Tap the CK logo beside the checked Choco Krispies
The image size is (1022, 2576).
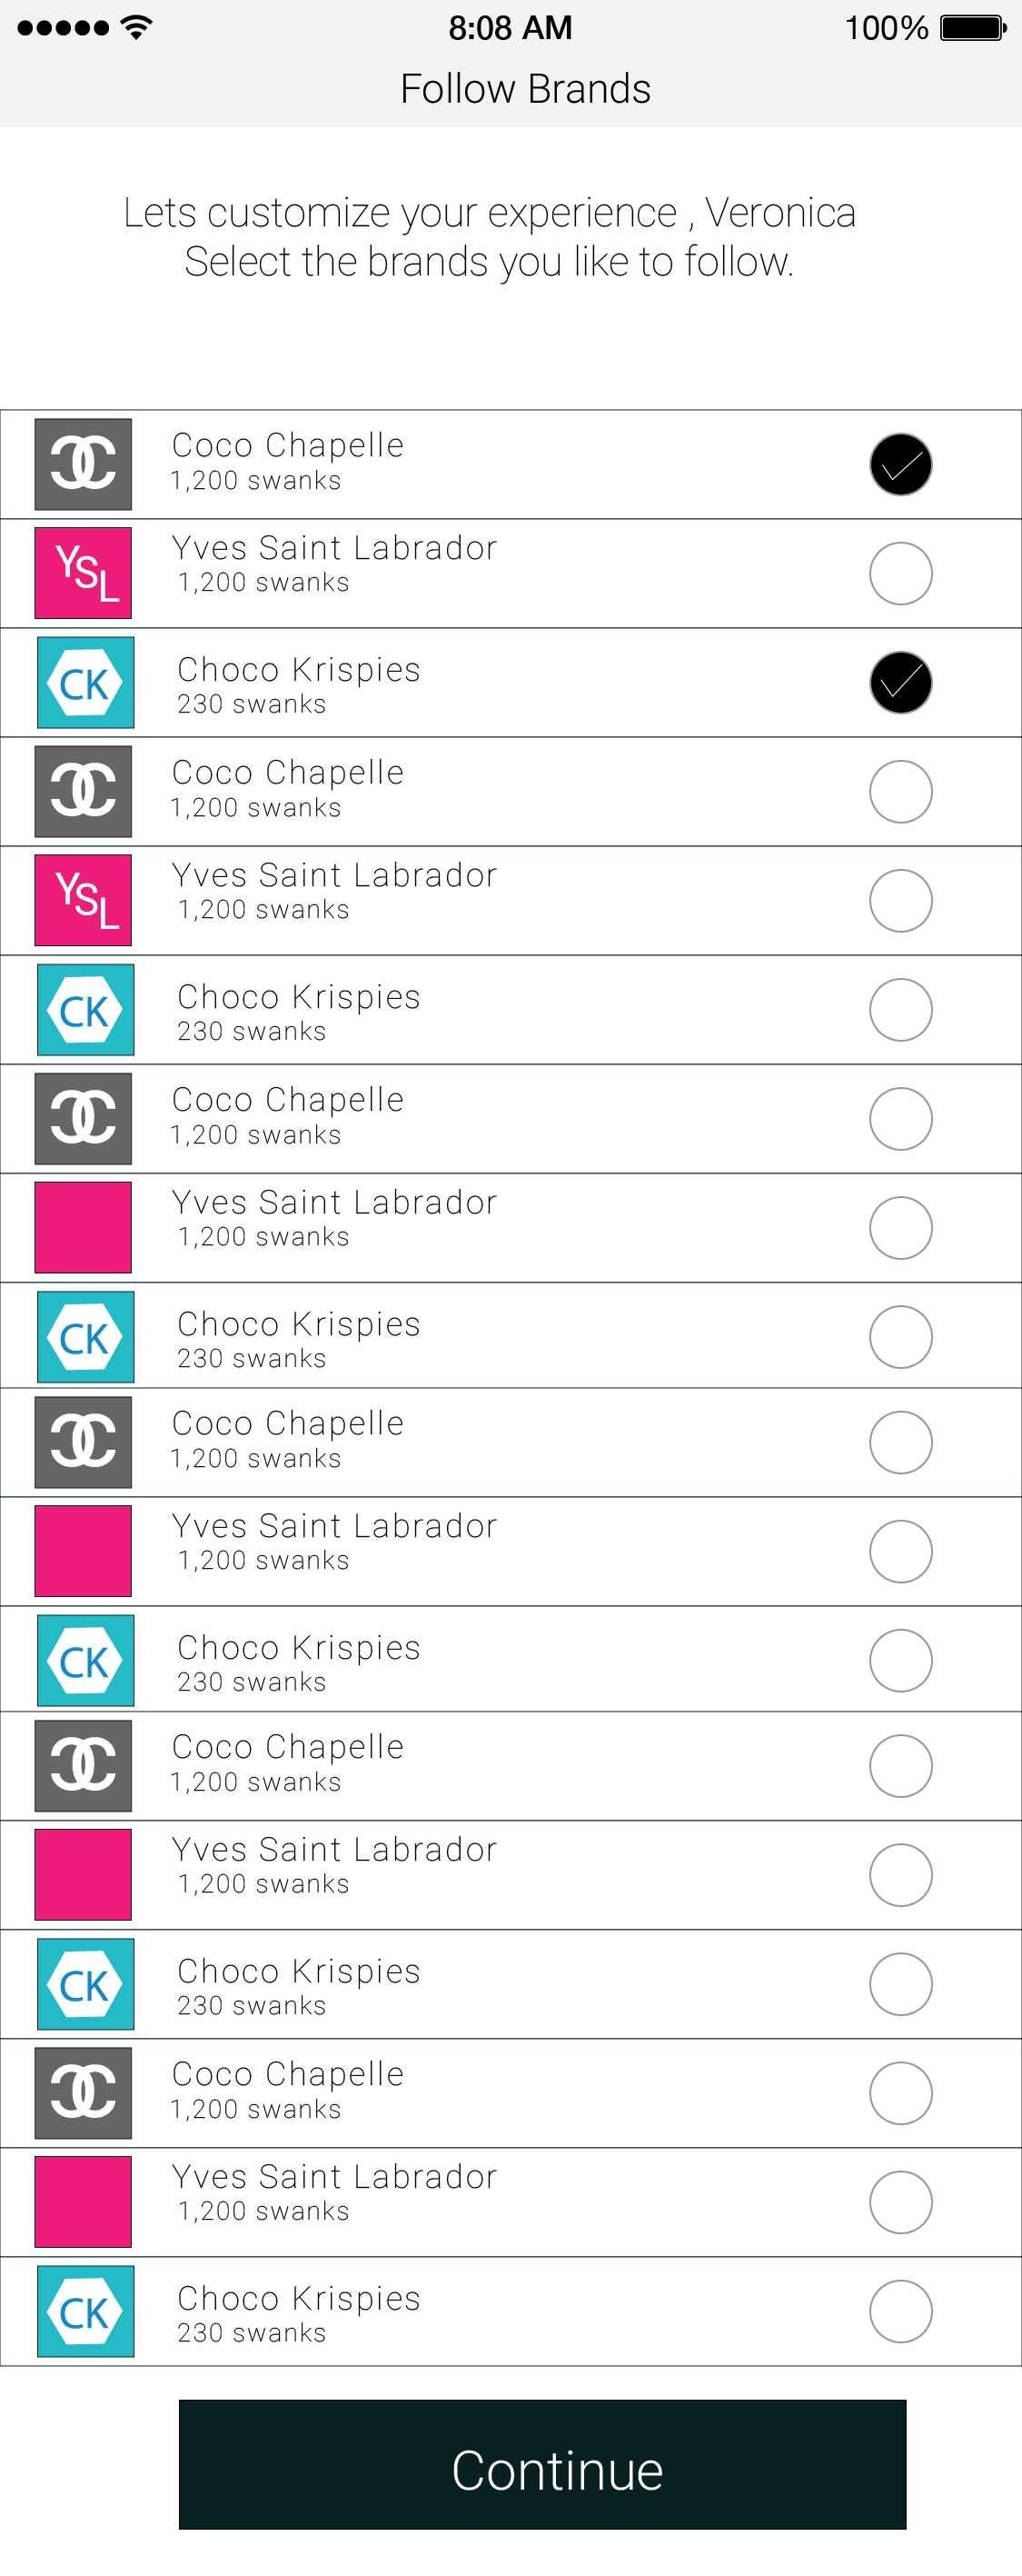click(84, 683)
